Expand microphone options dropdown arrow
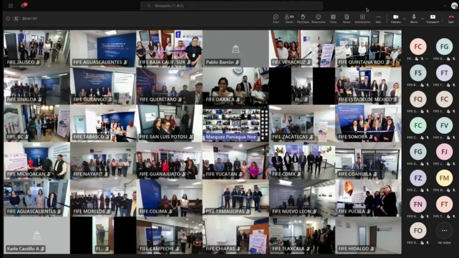Screen dimensions: 459x258 click(x=422, y=19)
